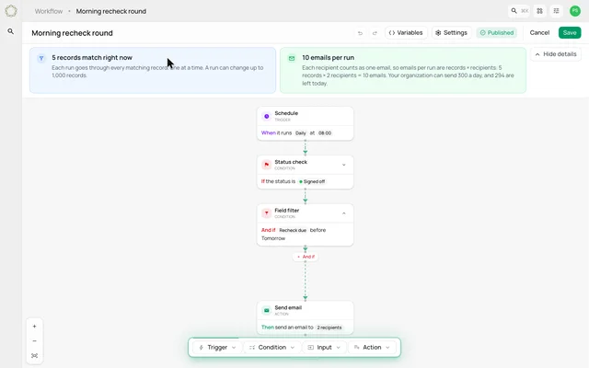The height and width of the screenshot is (368, 589).
Task: Click the Tomorrow value in Field filter
Action: coord(273,238)
